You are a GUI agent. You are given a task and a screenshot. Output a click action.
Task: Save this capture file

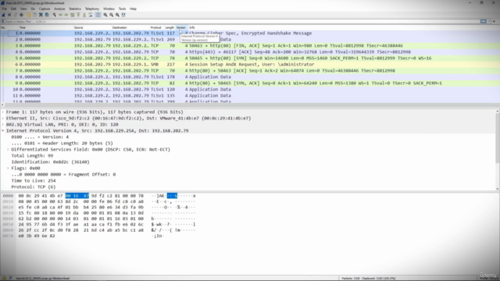click(x=34, y=15)
